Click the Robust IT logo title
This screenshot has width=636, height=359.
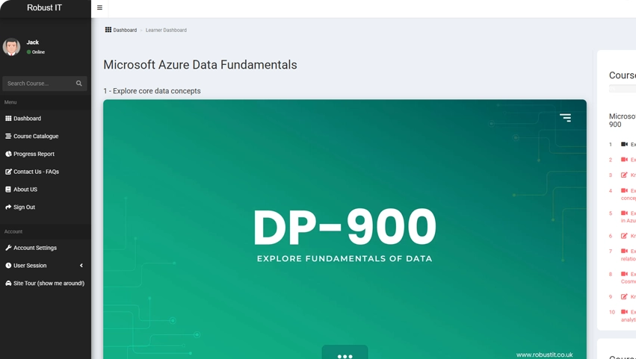click(x=44, y=7)
